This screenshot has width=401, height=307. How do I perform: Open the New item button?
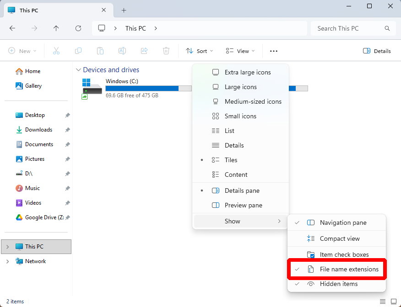pos(22,51)
